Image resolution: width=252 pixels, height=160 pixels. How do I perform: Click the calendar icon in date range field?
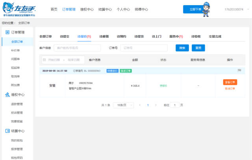pyautogui.click(x=44, y=60)
